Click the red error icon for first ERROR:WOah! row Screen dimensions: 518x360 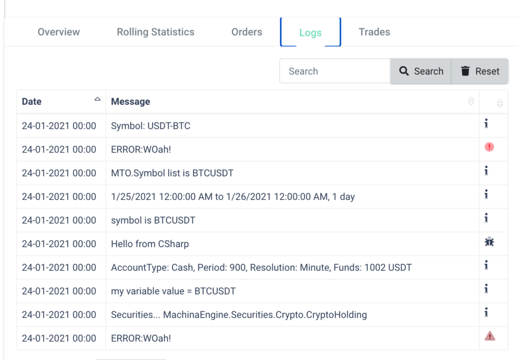[489, 147]
